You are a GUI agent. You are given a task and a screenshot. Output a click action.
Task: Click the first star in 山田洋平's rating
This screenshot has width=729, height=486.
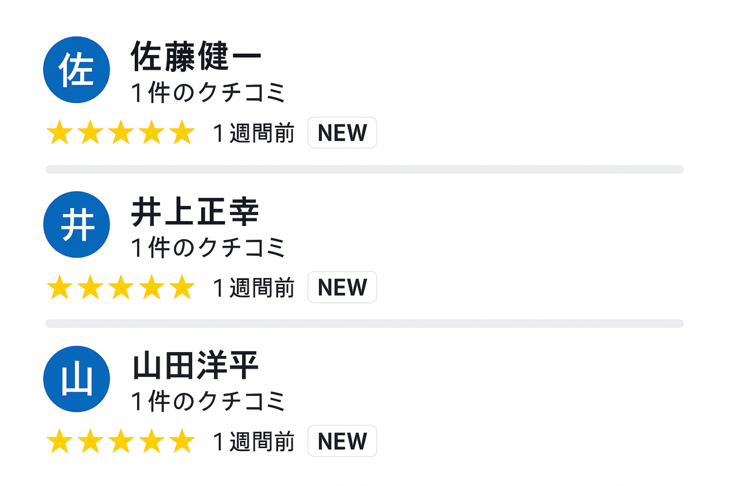pyautogui.click(x=59, y=441)
